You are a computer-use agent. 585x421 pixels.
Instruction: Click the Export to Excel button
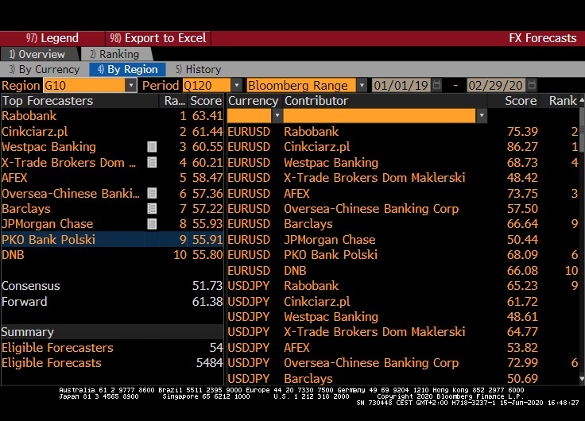159,38
